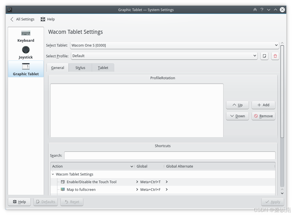Collapse the Wacom Tablet Settings tree node
292x215 pixels.
click(x=53, y=174)
